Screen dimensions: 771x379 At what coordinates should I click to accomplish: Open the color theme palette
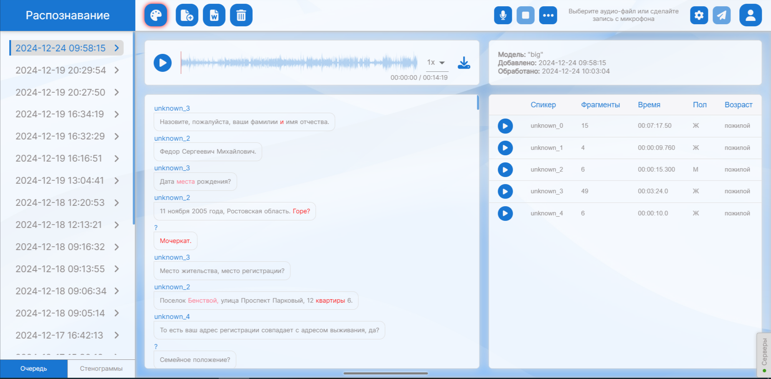pyautogui.click(x=156, y=15)
